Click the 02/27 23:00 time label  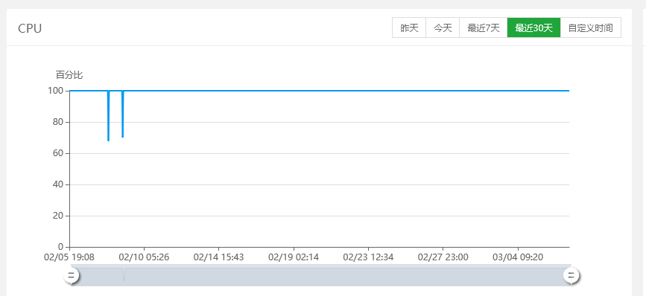click(x=443, y=257)
